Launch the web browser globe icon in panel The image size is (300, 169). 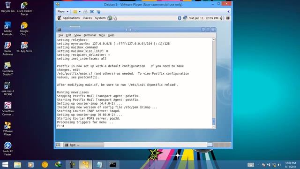coord(110,18)
